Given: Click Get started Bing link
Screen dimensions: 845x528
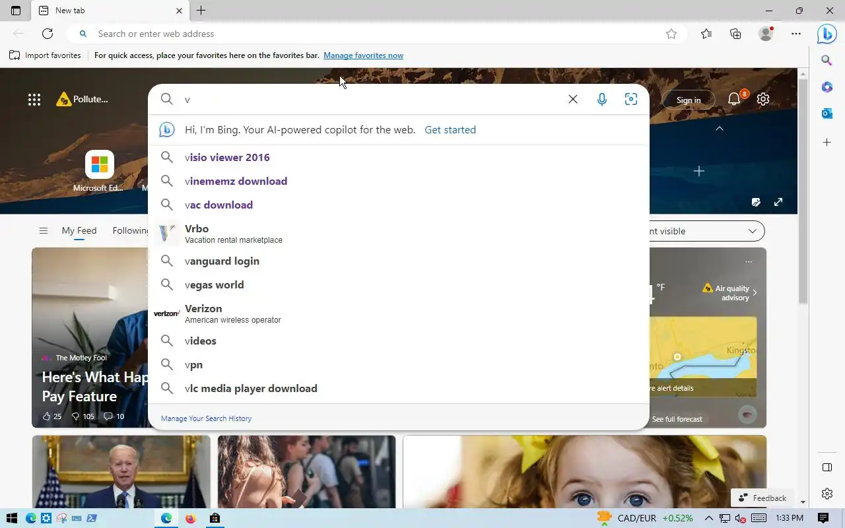Looking at the screenshot, I should tap(450, 129).
